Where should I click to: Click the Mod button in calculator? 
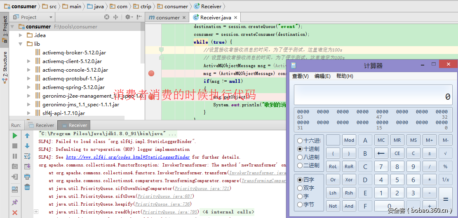(x=349, y=140)
